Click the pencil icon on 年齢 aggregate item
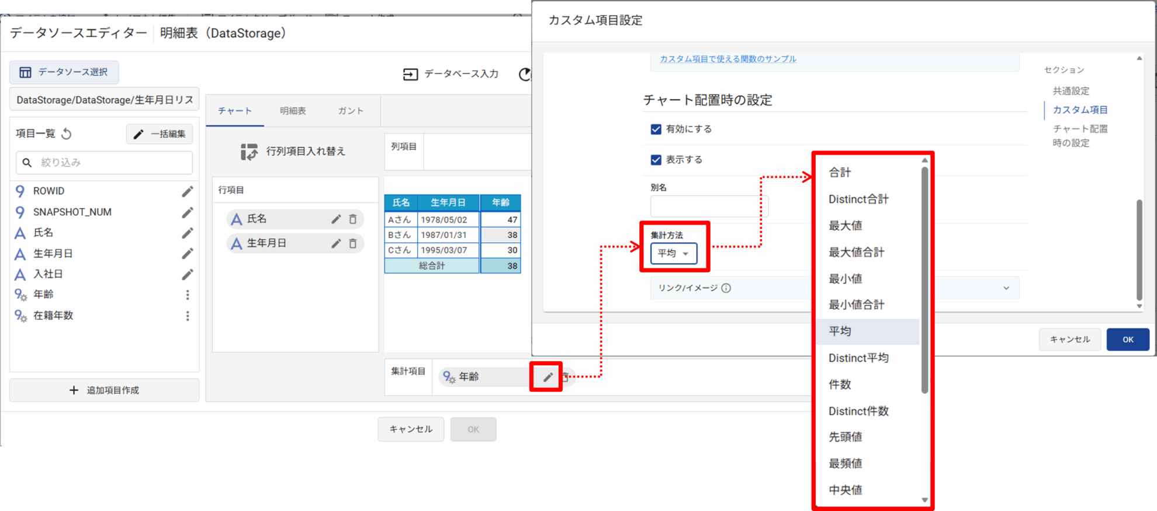Viewport: 1157px width, 511px height. coord(548,377)
